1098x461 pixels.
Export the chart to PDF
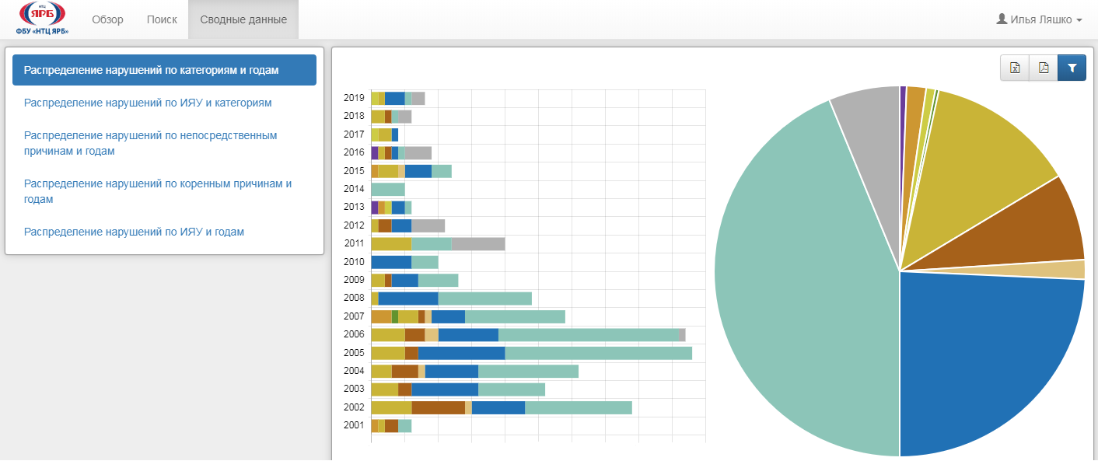coord(1044,68)
